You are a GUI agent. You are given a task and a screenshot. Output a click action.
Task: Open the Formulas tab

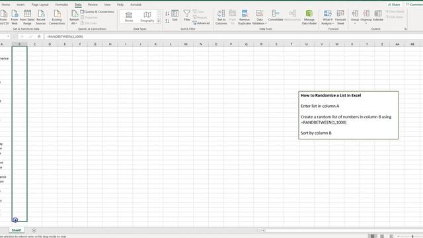[61, 5]
